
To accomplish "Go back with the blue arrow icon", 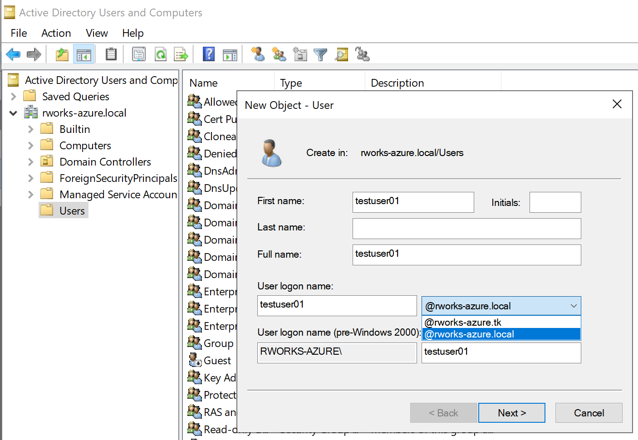I will coord(13,55).
